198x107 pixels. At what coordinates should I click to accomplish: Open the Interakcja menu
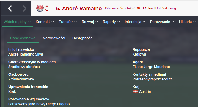click(135, 22)
